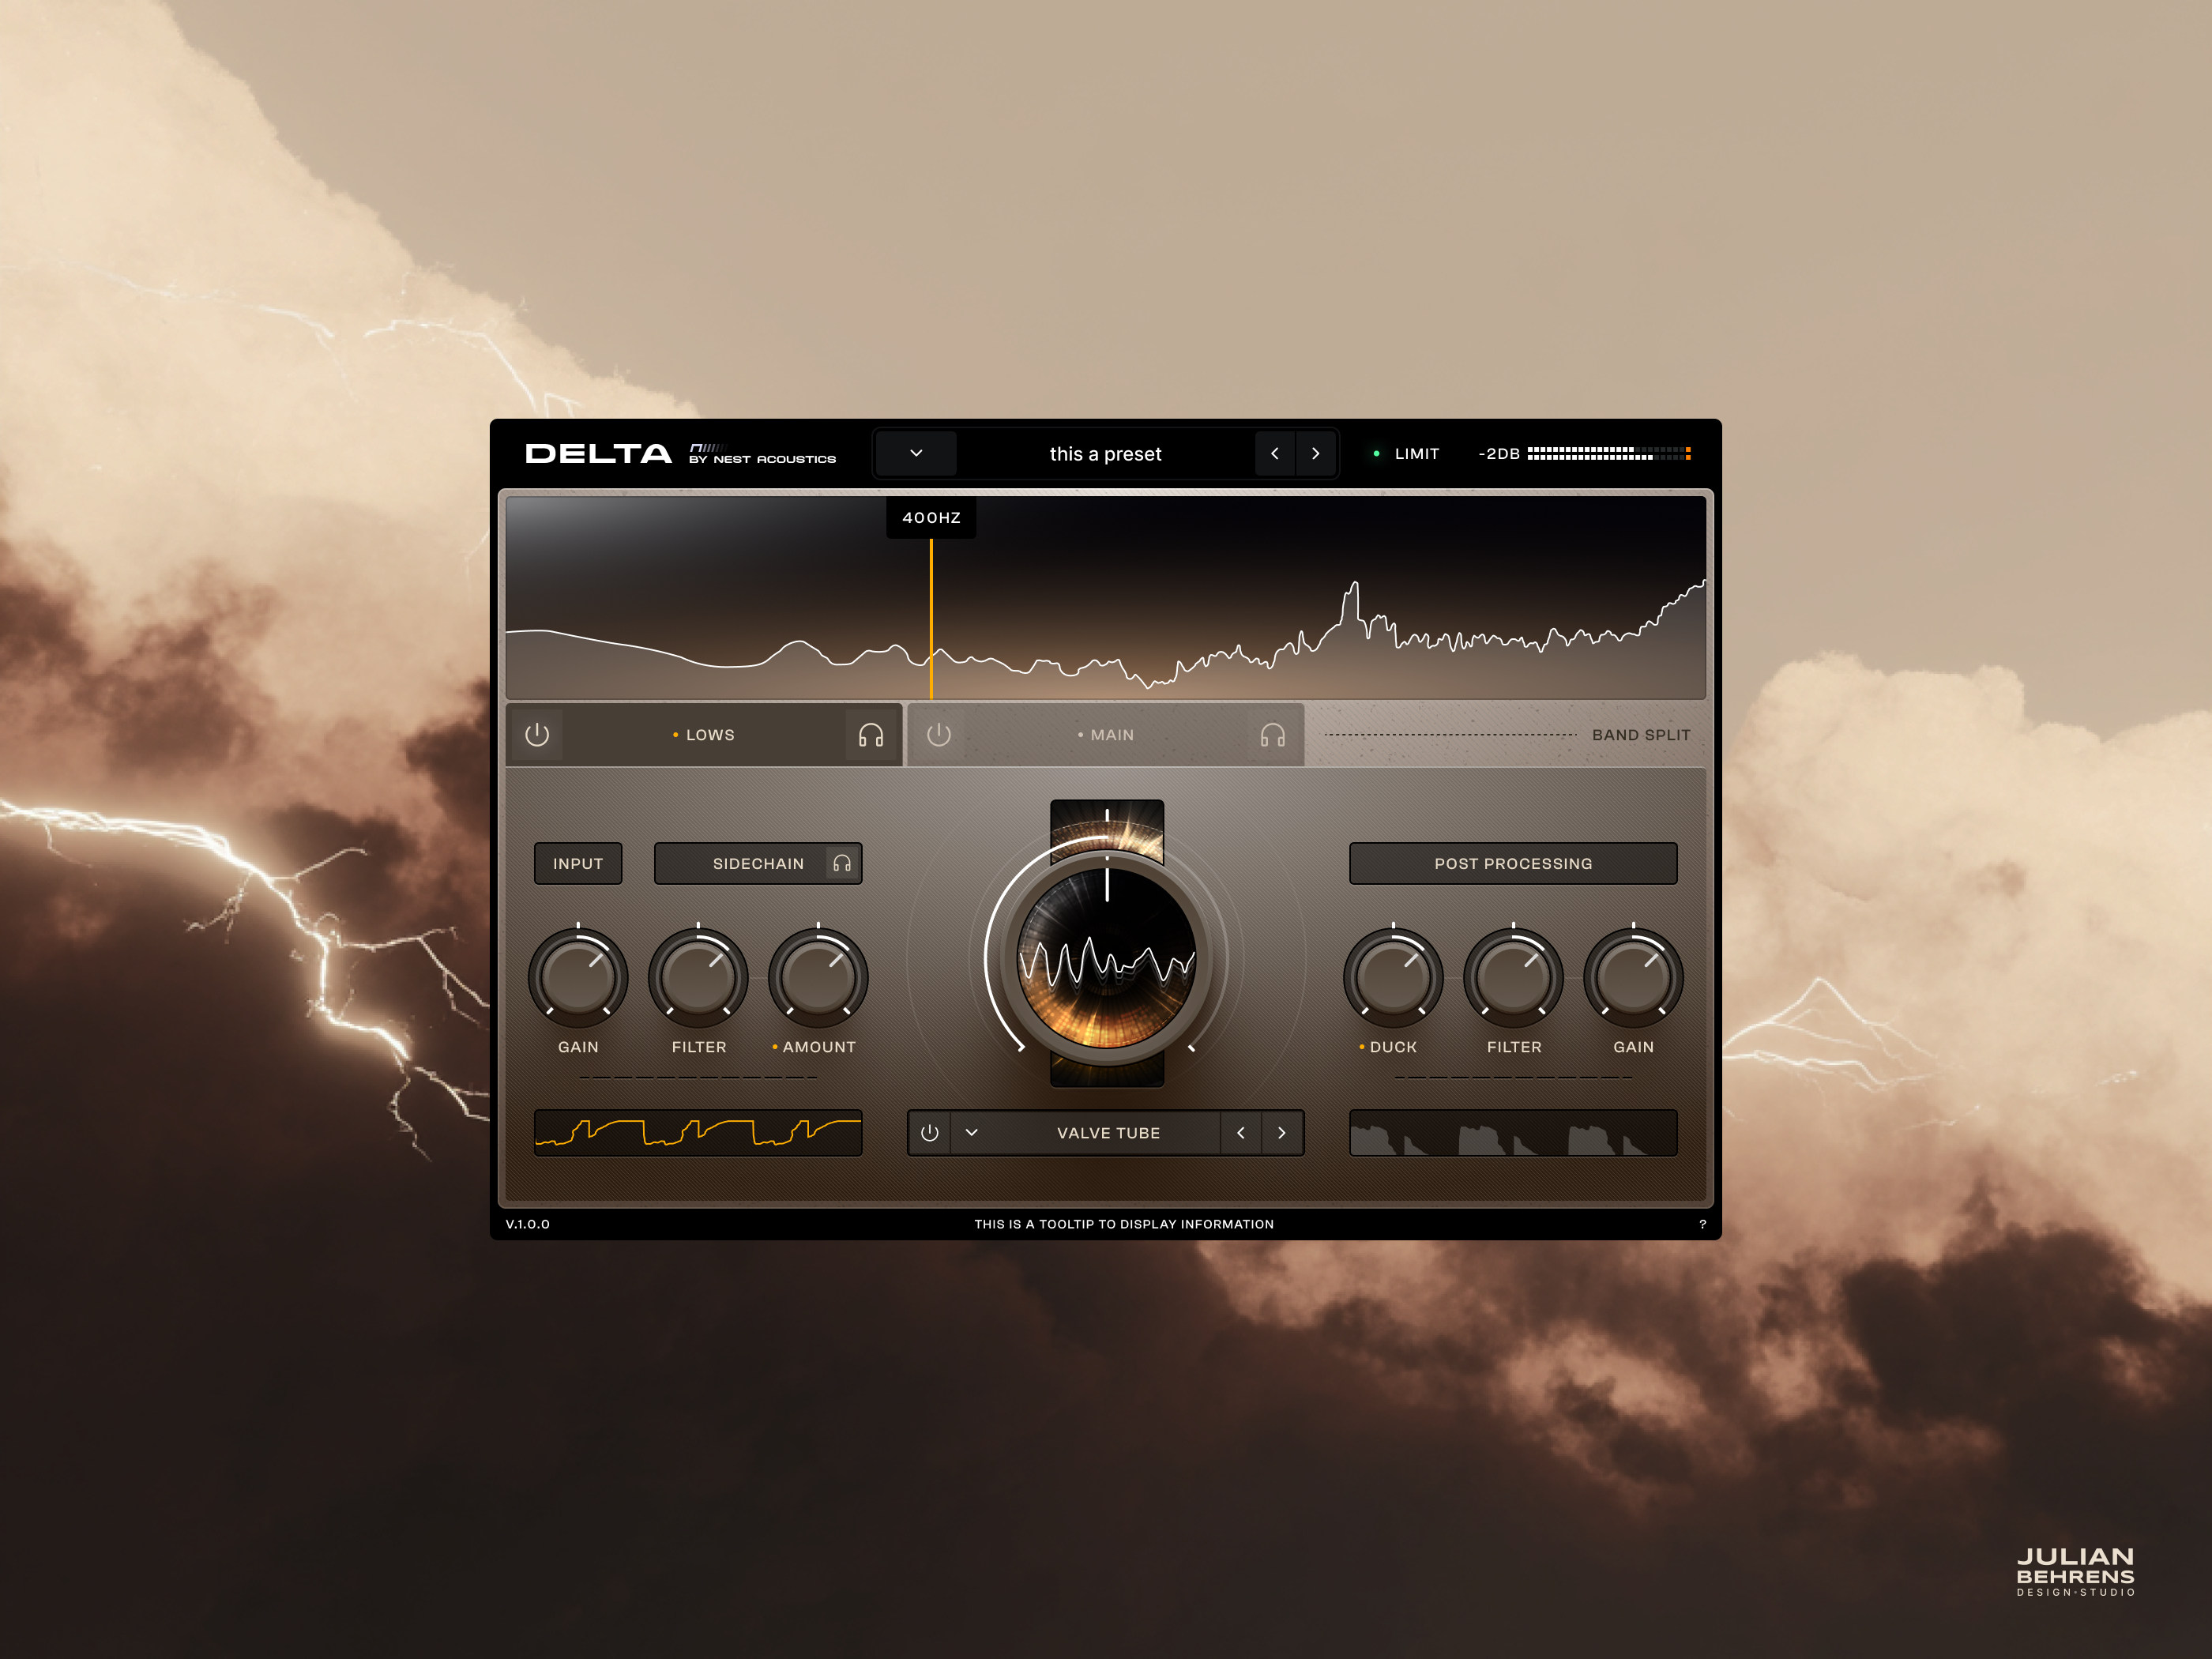The height and width of the screenshot is (1659, 2212).
Task: Select the SIDECHAIN button
Action: click(758, 863)
